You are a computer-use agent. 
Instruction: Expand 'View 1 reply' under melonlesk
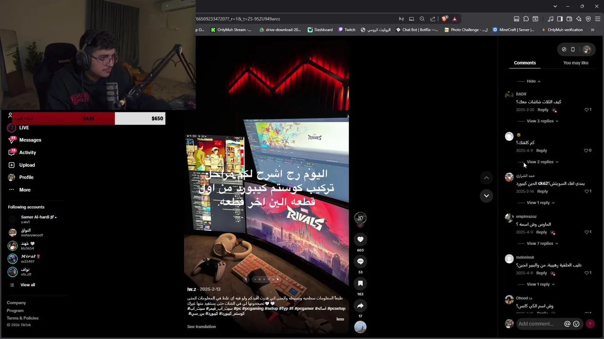pyautogui.click(x=540, y=284)
